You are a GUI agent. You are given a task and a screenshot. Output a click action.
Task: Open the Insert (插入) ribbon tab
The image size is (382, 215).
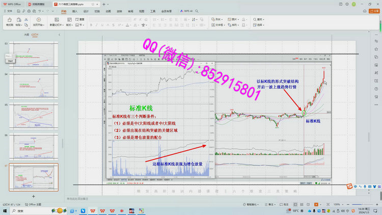tap(75, 10)
